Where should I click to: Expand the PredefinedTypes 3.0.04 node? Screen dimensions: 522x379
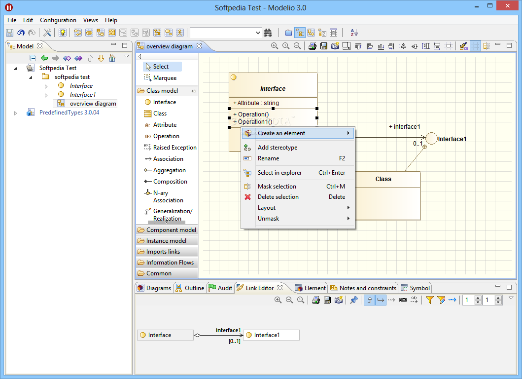[15, 113]
